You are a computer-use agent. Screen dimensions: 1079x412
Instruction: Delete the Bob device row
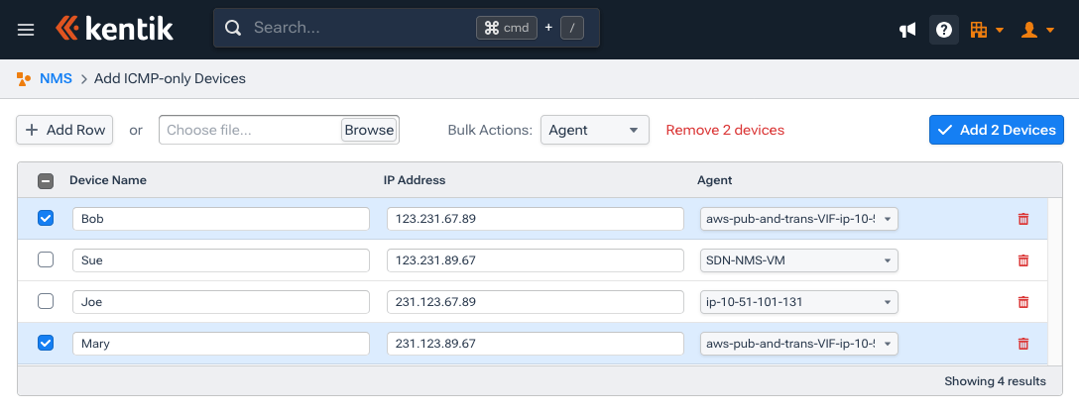coord(1023,219)
